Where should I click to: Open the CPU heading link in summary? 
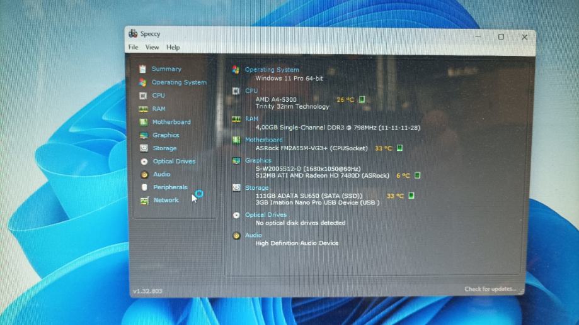(251, 91)
